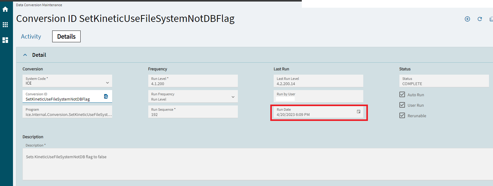Go to the Home icon in sidebar
This screenshot has width=493, height=186.
[x=5, y=9]
